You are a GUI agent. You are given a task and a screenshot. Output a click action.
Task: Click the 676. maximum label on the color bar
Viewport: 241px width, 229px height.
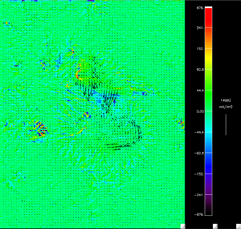tap(200, 8)
